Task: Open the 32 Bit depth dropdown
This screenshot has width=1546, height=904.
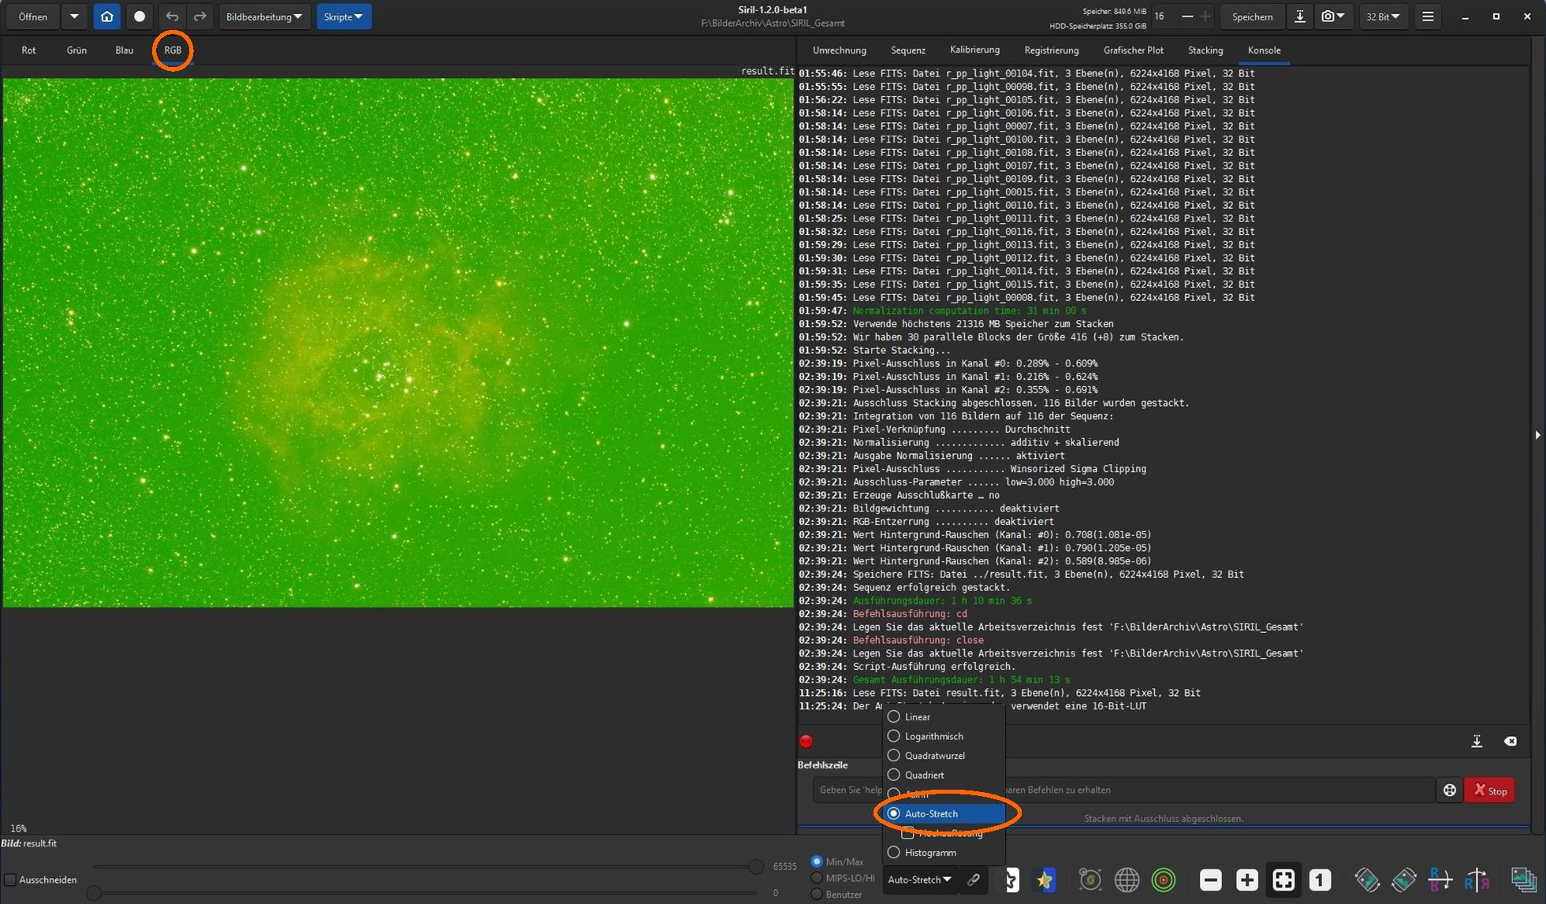Action: pos(1382,17)
